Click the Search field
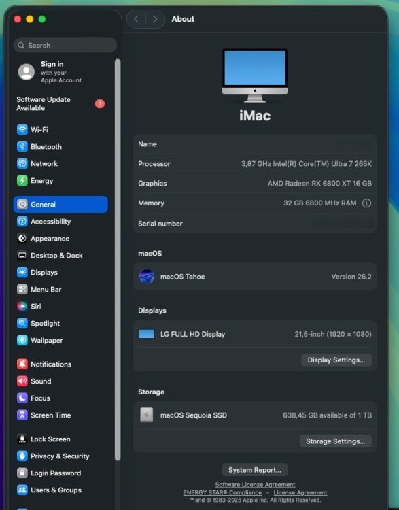The height and width of the screenshot is (510, 399). point(65,45)
